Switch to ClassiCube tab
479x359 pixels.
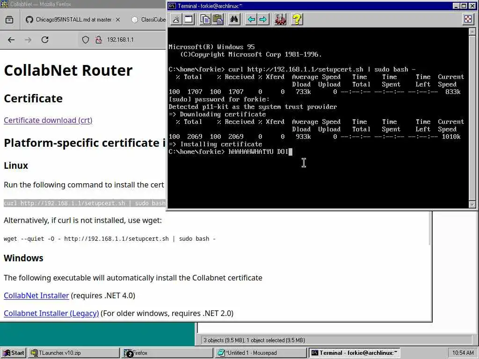click(x=148, y=20)
